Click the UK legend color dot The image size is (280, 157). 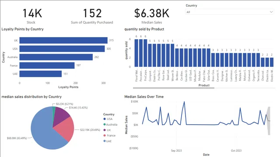[105, 130]
